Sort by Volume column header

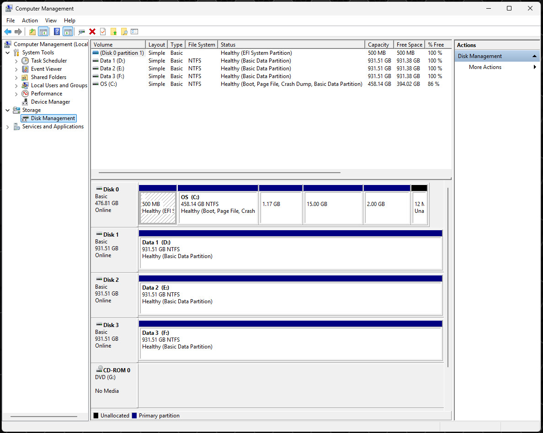point(118,45)
